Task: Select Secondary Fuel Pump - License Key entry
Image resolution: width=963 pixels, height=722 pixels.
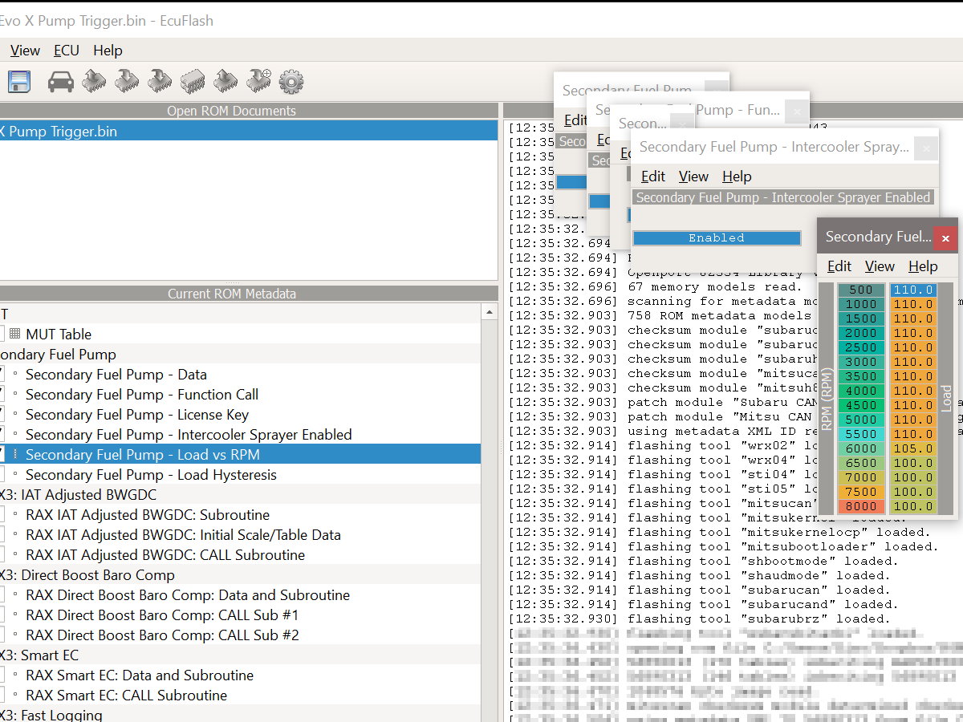Action: point(136,414)
